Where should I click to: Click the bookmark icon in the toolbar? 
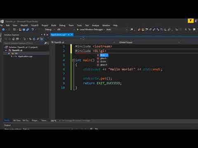tap(194, 30)
